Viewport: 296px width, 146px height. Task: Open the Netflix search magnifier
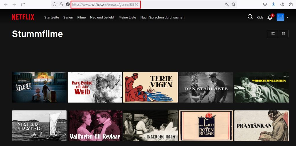pyautogui.click(x=250, y=17)
